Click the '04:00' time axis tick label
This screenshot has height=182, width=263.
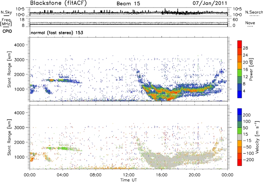[x=62, y=175]
